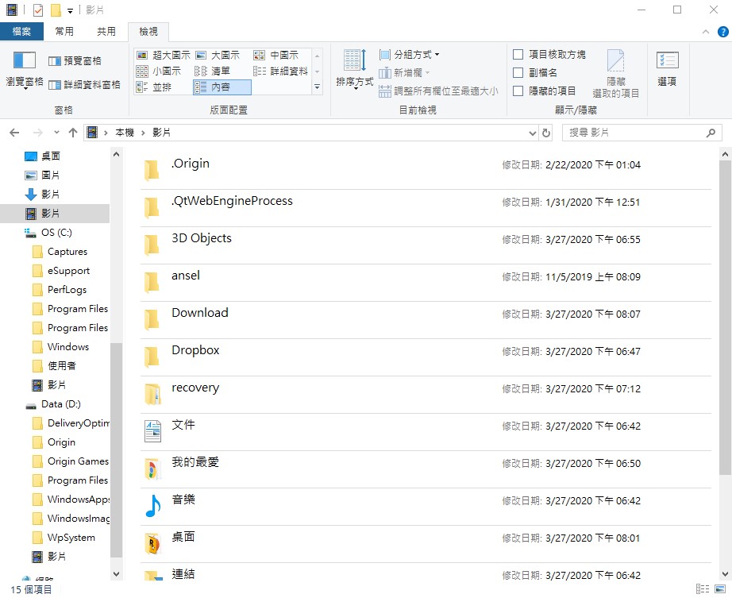Enable 項目核取方塊 item check boxes
This screenshot has height=598, width=732.
(x=549, y=55)
